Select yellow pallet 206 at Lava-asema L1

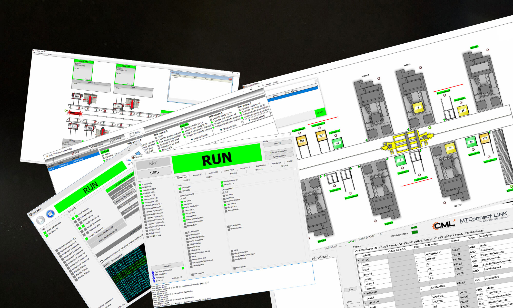point(302,141)
